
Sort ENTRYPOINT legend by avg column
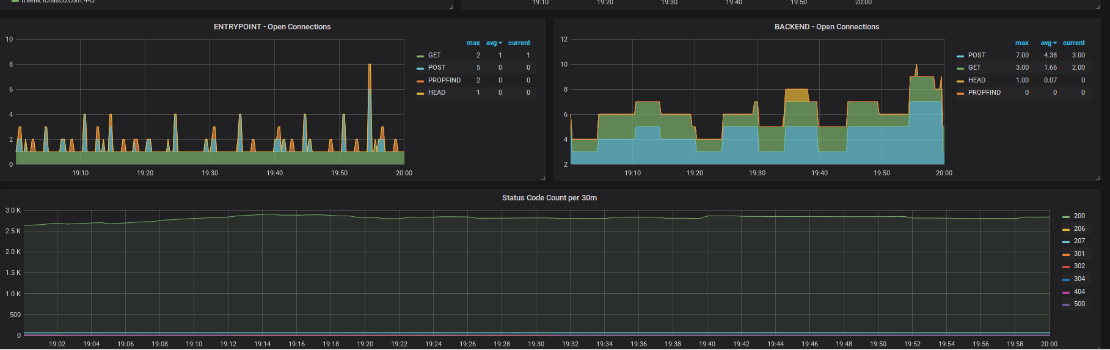[494, 43]
